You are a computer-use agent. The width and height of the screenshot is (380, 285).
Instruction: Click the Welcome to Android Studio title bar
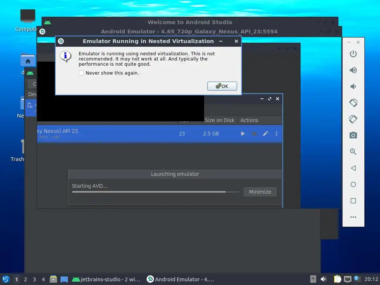(x=190, y=22)
